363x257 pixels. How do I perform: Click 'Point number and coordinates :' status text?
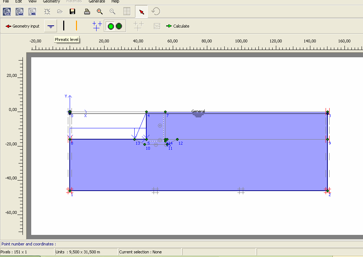(29, 244)
